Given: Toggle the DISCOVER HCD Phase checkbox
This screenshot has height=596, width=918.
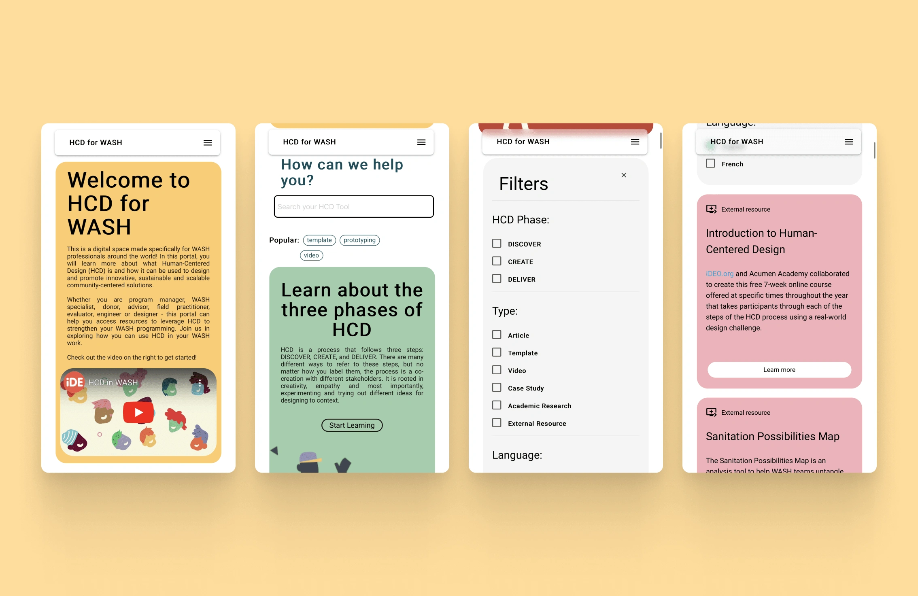Looking at the screenshot, I should [x=497, y=244].
